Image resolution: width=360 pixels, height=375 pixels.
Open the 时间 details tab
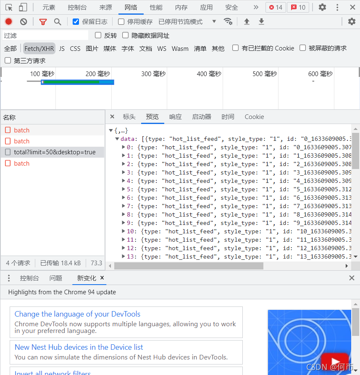[228, 117]
